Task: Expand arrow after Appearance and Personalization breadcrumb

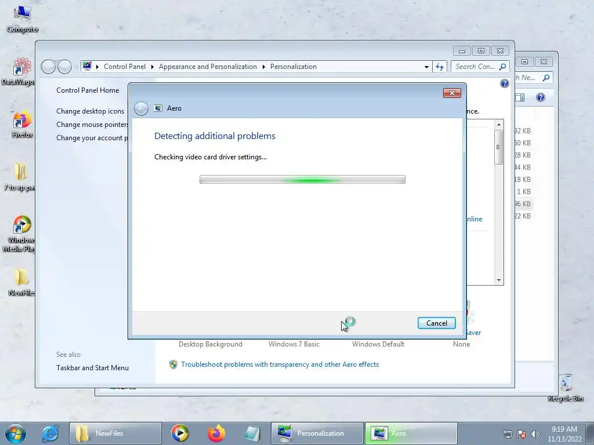Action: 264,67
